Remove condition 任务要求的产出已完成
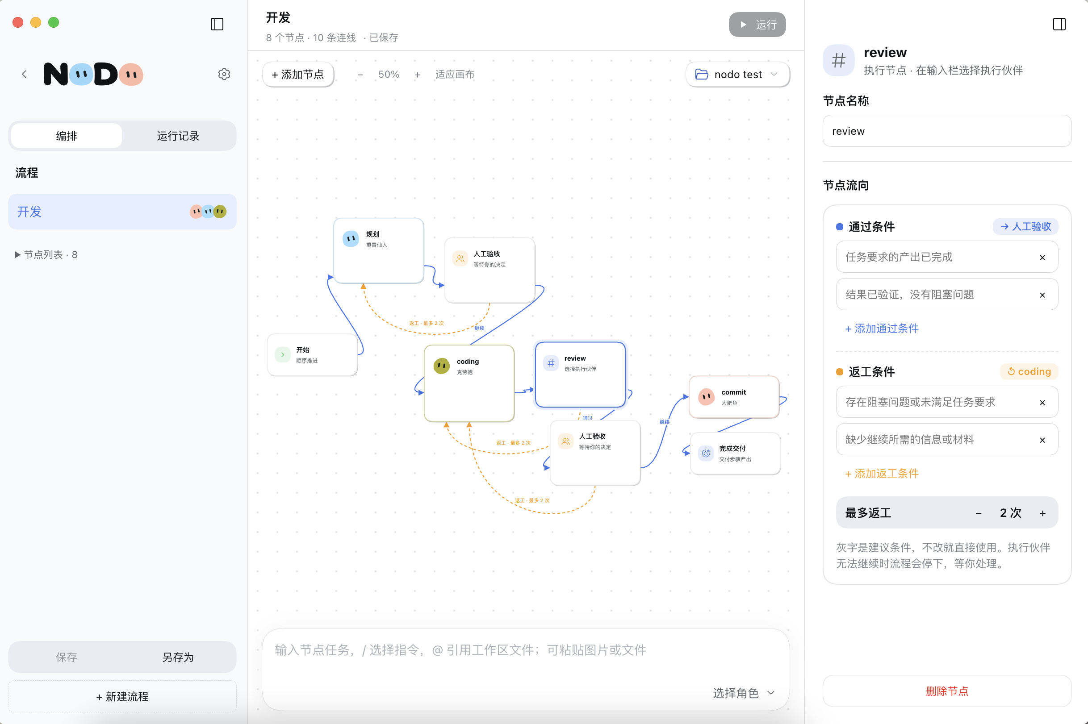This screenshot has height=724, width=1088. (1042, 257)
